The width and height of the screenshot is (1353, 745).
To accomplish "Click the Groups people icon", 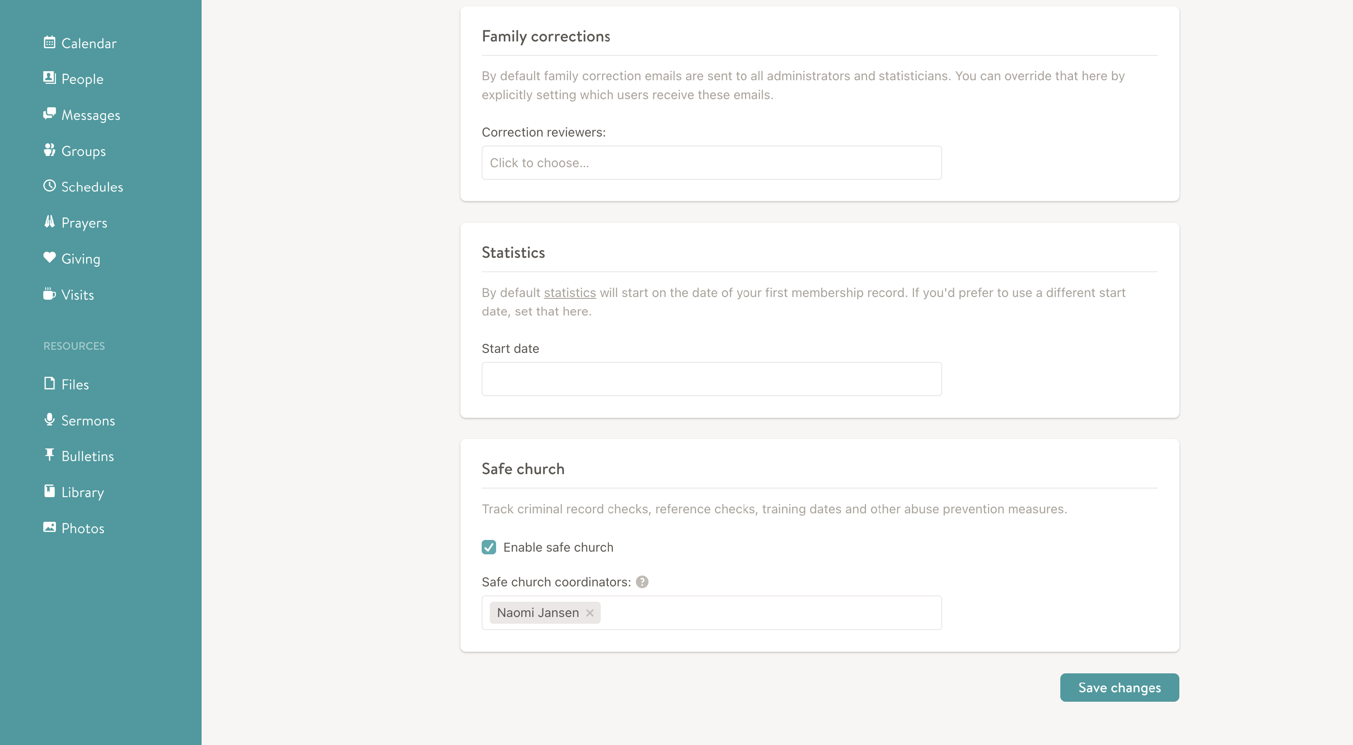I will coord(49,150).
